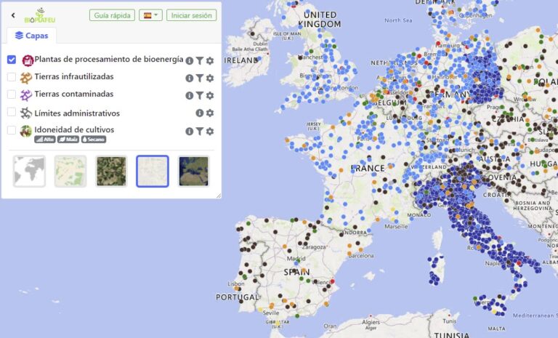Filter the Plantas de procesamiento de bioenergía layer
558x338 pixels.
click(200, 61)
